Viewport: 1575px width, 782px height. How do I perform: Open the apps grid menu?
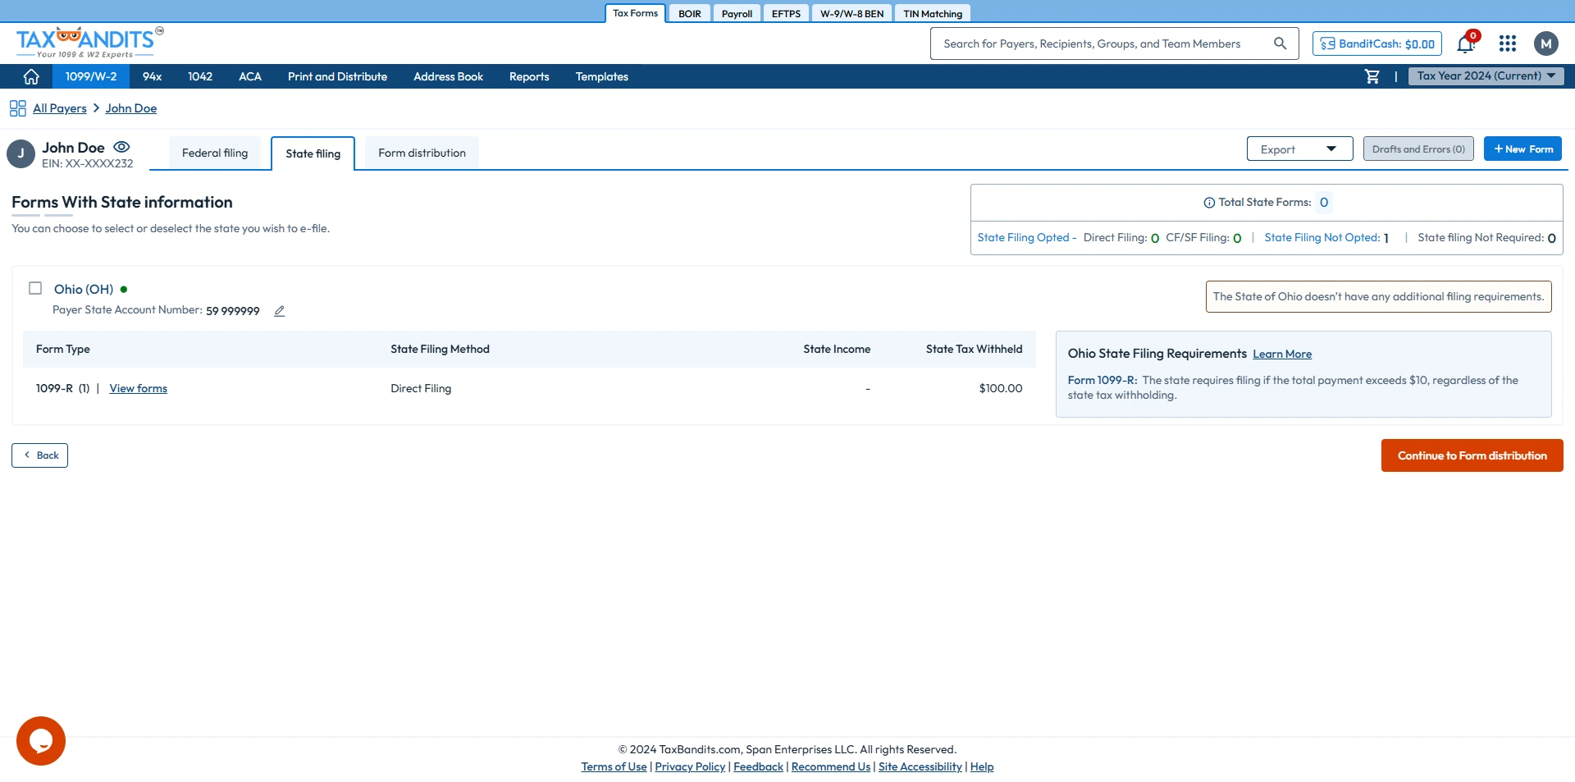[x=1508, y=43]
